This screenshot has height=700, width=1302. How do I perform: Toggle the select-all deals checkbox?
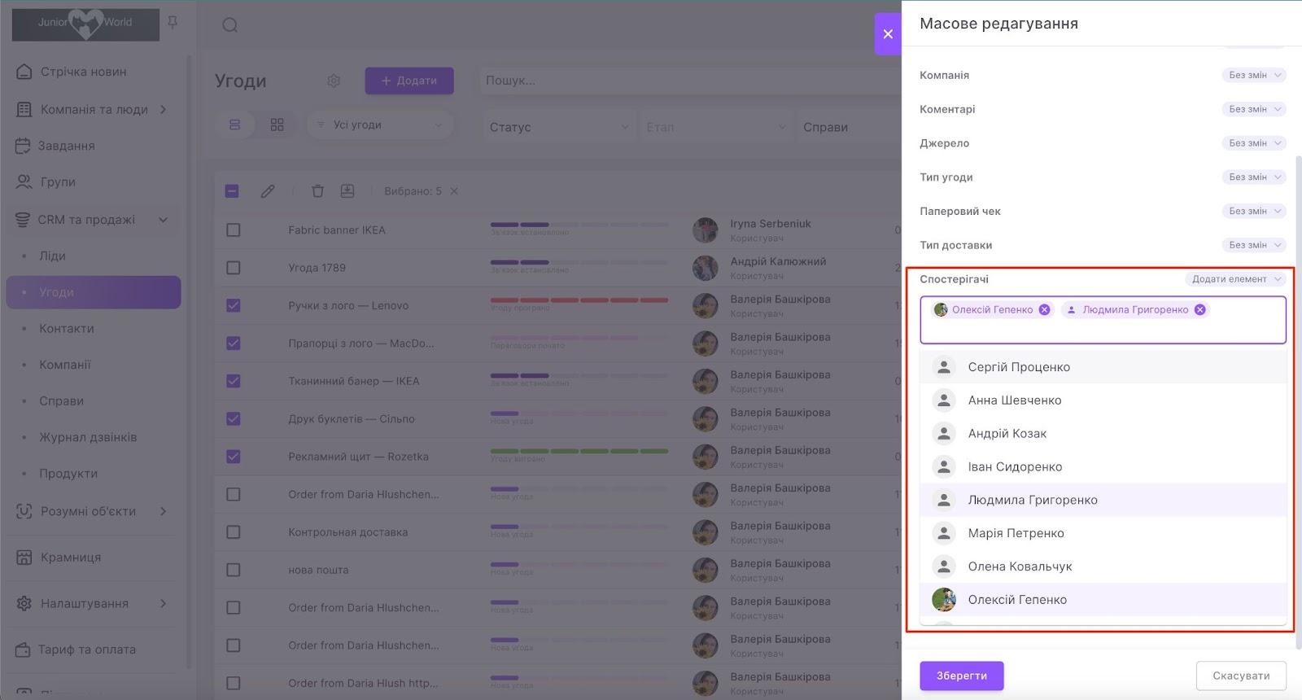click(232, 191)
